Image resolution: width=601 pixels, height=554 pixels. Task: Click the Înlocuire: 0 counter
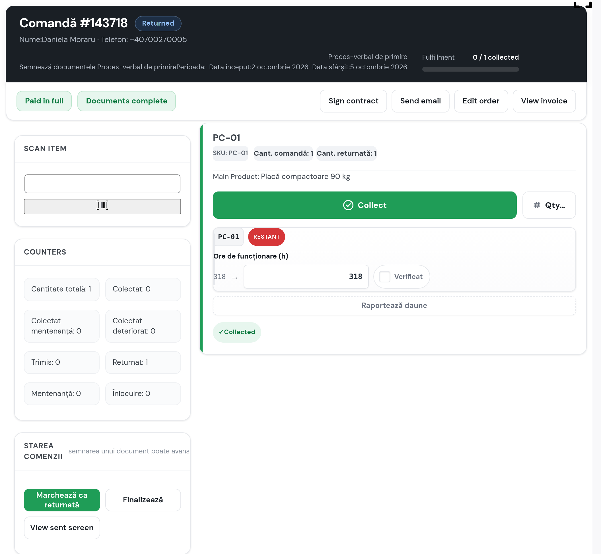(143, 393)
